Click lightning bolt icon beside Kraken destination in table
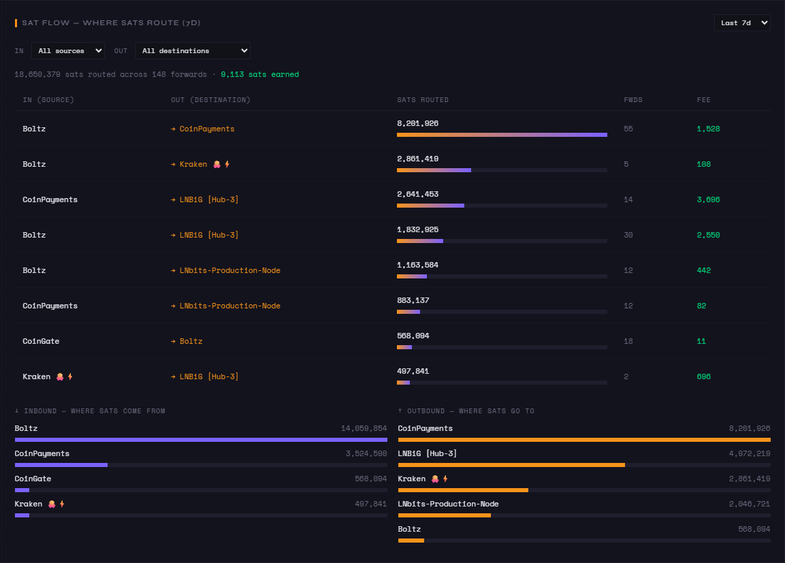Image resolution: width=785 pixels, height=563 pixels. (x=227, y=164)
